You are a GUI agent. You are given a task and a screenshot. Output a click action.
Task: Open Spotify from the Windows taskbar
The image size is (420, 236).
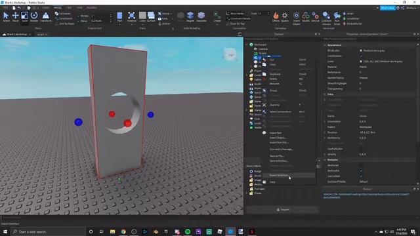coord(188,231)
